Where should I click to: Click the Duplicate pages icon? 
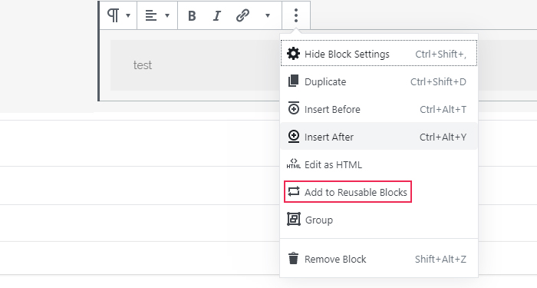(x=293, y=81)
